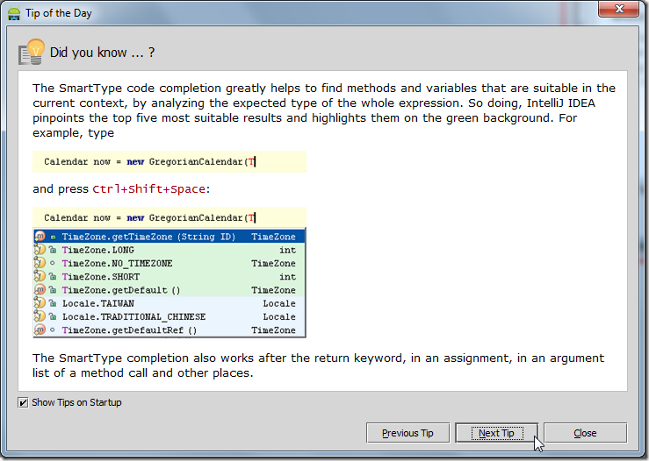Click the 'Did you know ... ?' heading
The height and width of the screenshot is (461, 649).
click(102, 53)
